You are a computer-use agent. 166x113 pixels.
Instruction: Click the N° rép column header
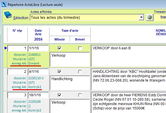click(x=17, y=31)
